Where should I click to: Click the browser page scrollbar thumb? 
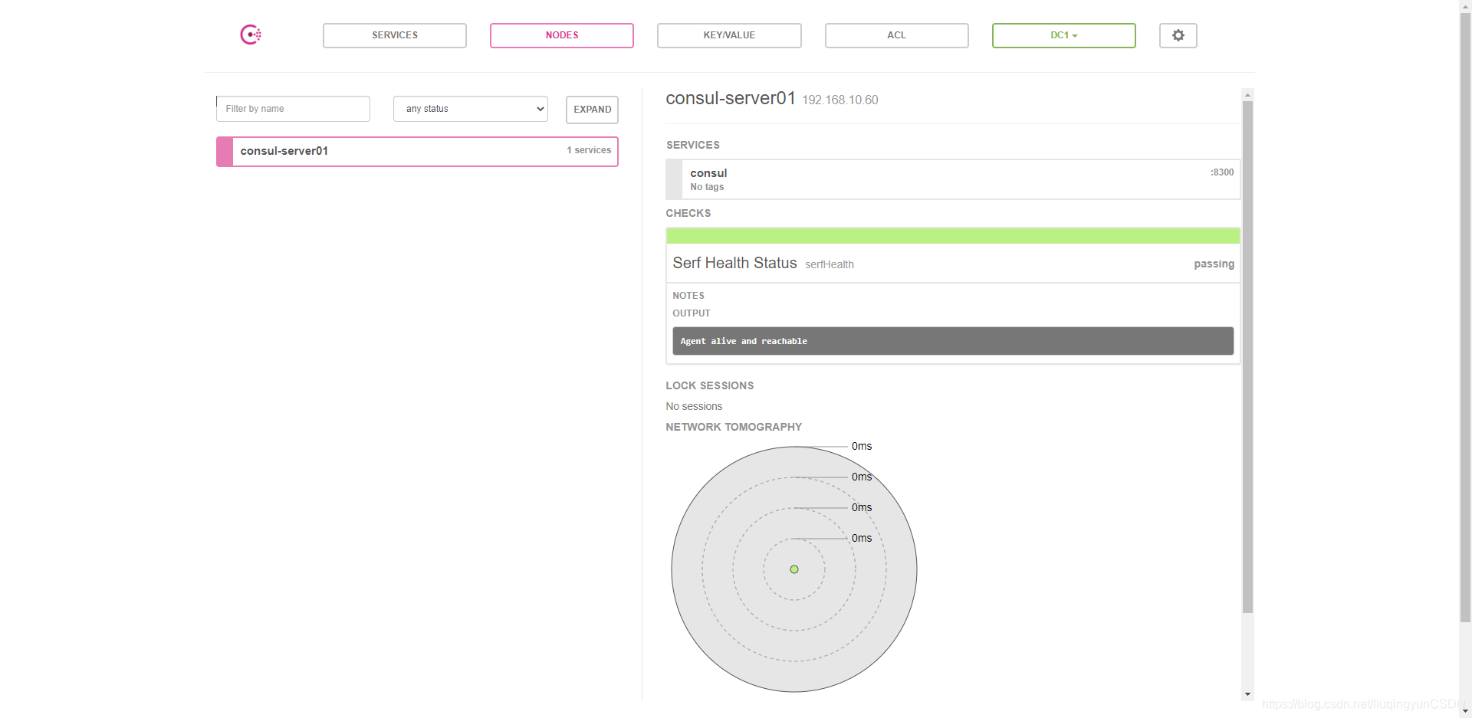(x=1465, y=317)
